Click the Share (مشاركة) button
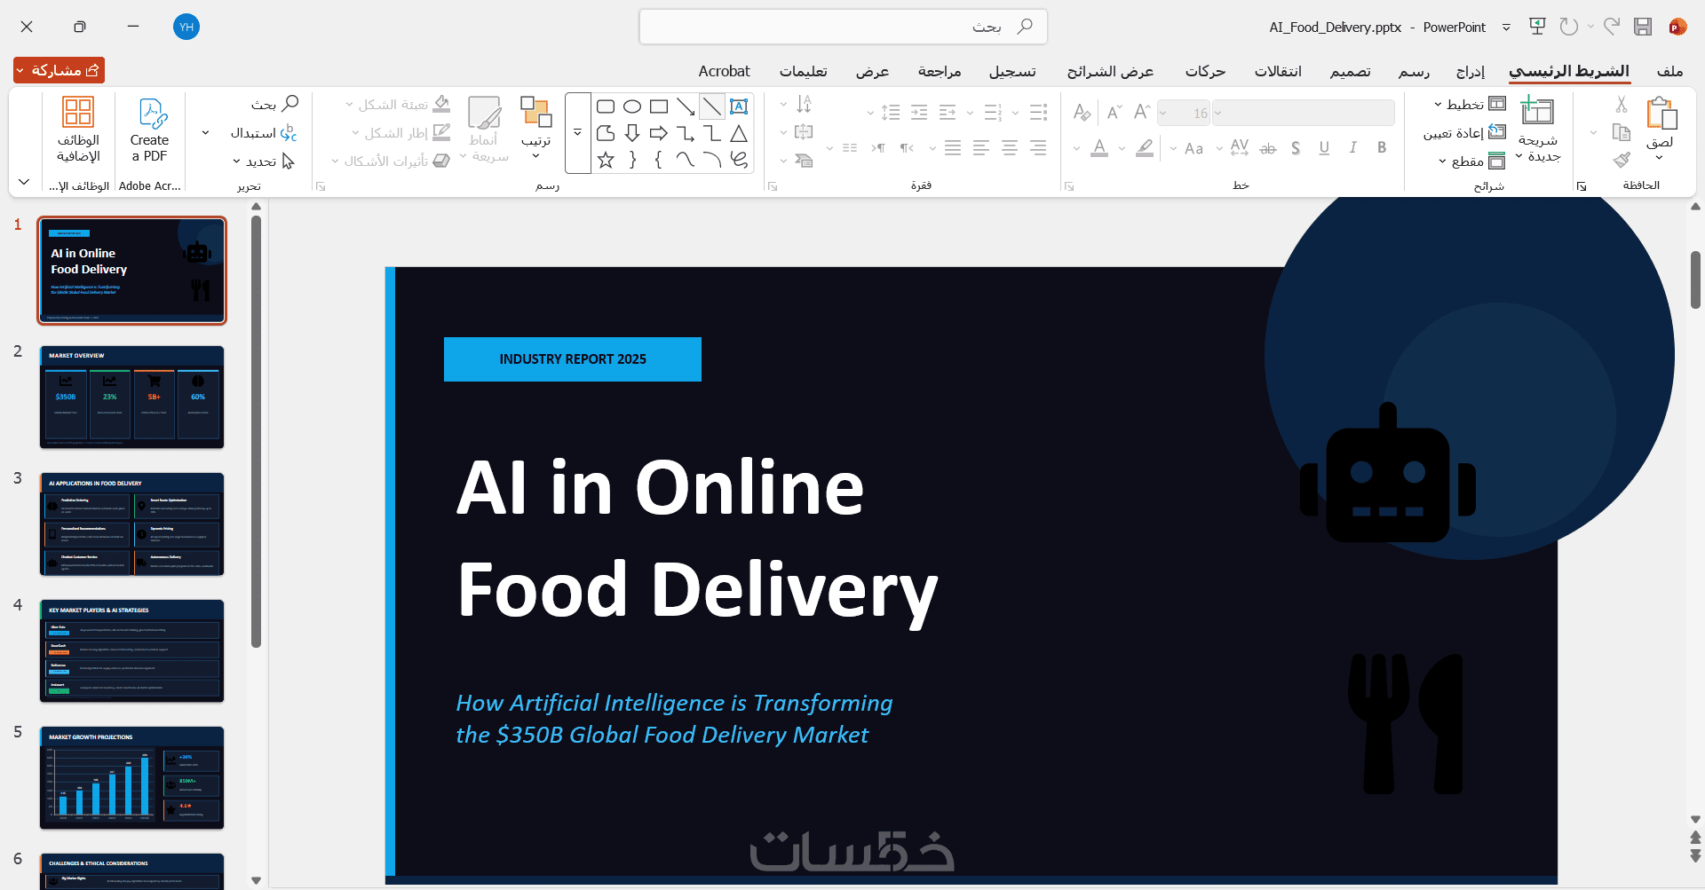This screenshot has width=1705, height=890. coord(59,70)
